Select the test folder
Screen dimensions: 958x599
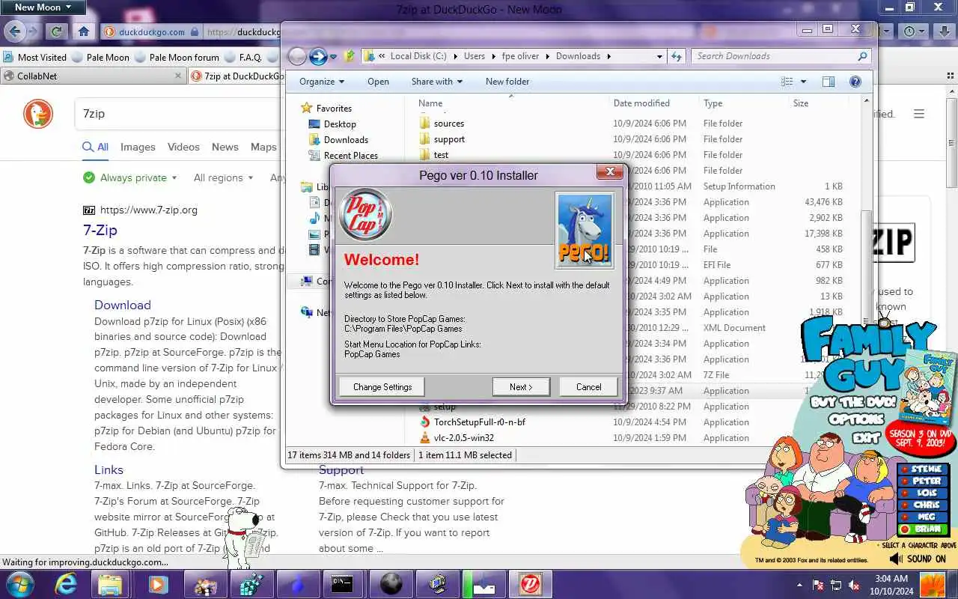(x=441, y=155)
